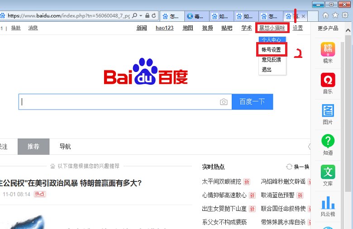Open the 学术 link
The height and width of the screenshot is (229, 353).
pos(247,28)
